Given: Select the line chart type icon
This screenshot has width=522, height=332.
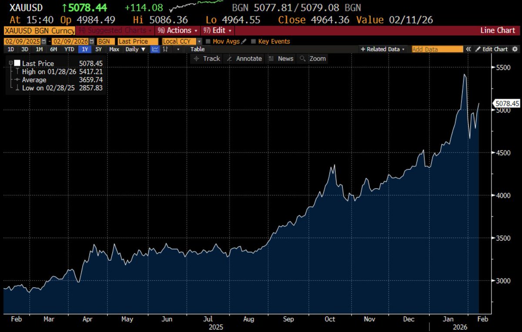Looking at the screenshot, I should pyautogui.click(x=154, y=49).
